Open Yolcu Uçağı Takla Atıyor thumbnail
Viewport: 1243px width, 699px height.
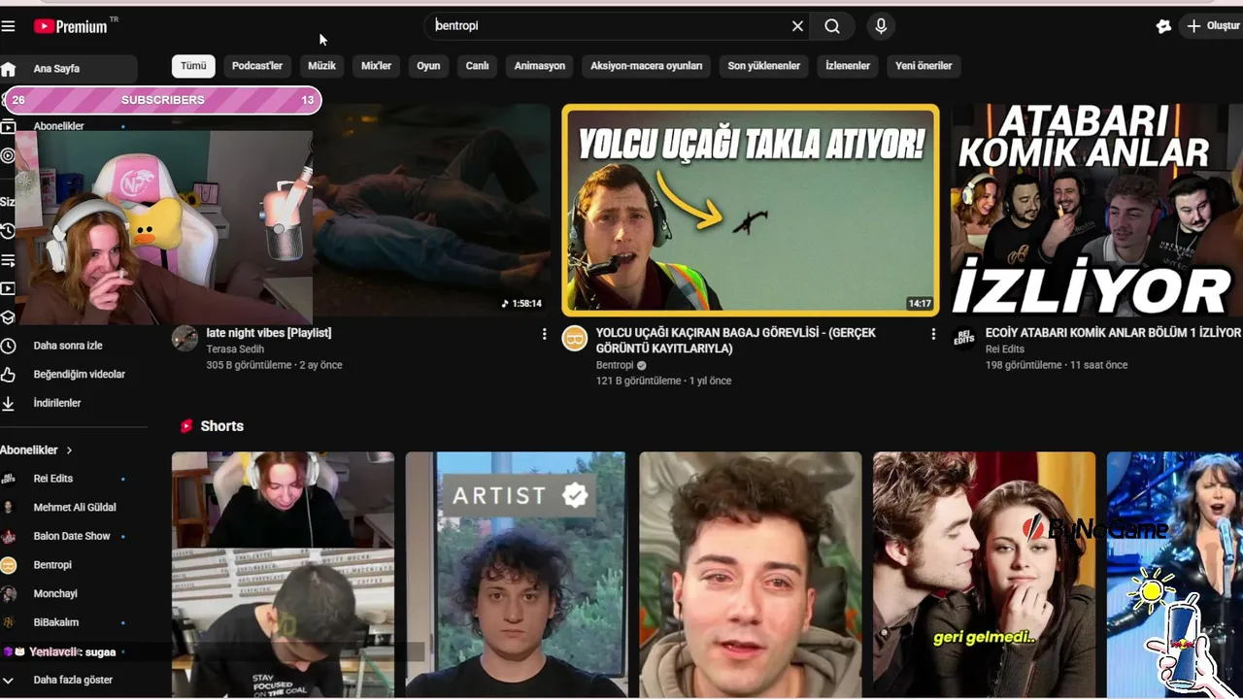[751, 211]
